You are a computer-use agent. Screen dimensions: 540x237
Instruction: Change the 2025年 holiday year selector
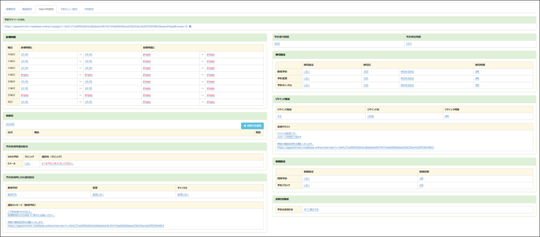click(10, 124)
